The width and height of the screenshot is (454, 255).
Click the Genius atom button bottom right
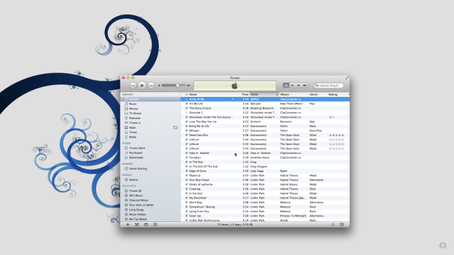point(333,225)
